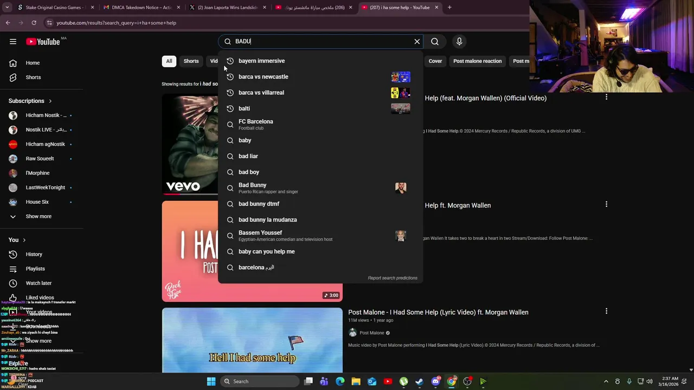Choose the FC Barcelona suggestion
The image size is (694, 390).
(x=320, y=124)
